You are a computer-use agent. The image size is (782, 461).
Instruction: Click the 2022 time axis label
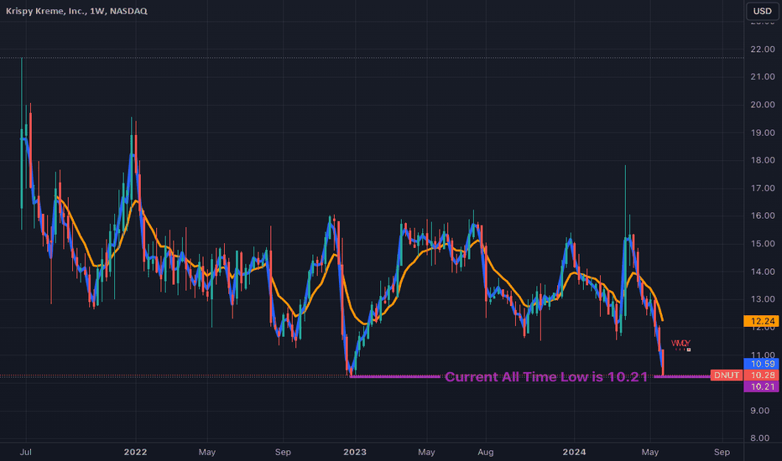coord(136,452)
